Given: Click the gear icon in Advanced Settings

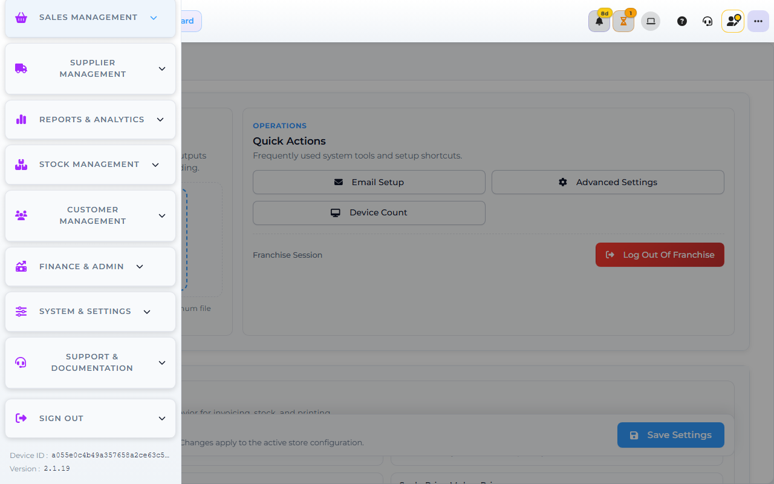Looking at the screenshot, I should pyautogui.click(x=563, y=182).
